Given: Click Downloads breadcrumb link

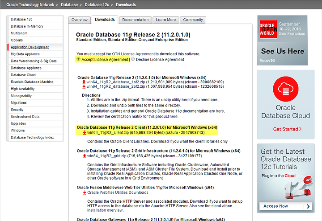Looking at the screenshot, I should pyautogui.click(x=126, y=5).
